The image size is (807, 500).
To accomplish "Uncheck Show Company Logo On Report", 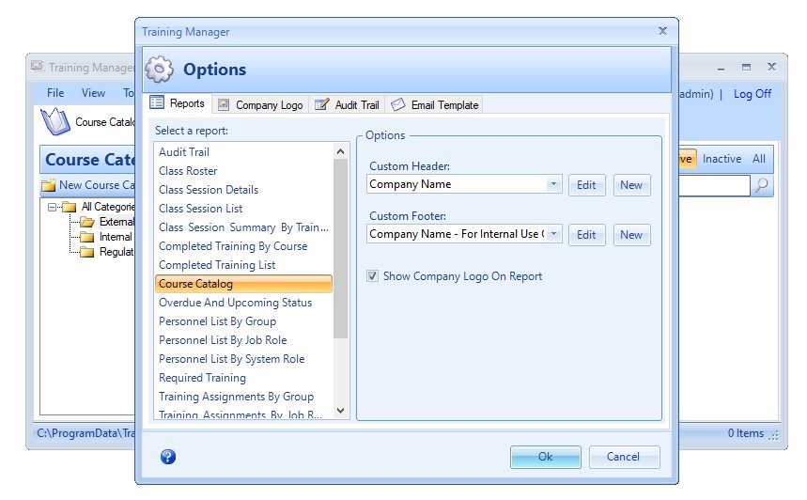I will (373, 276).
